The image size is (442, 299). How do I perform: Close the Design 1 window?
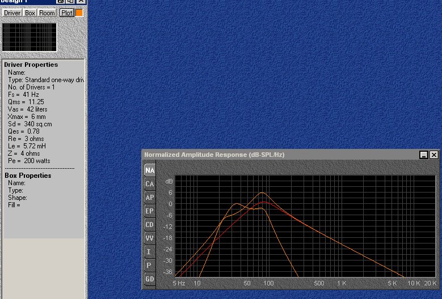[81, 1]
